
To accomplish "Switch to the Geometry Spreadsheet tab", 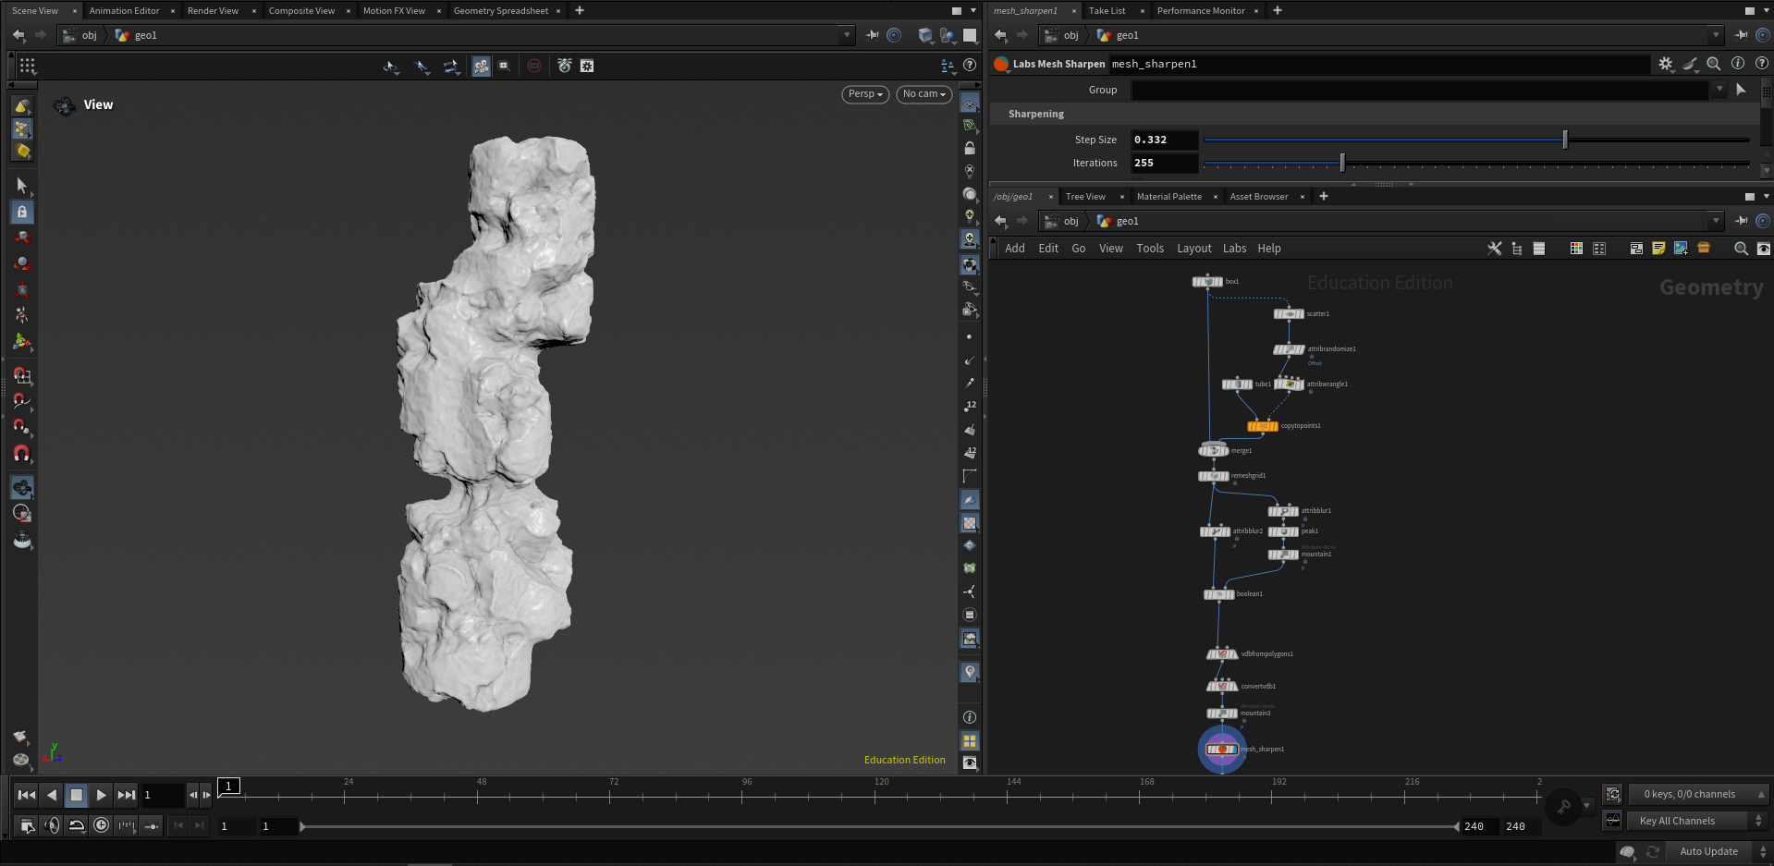I will click(x=500, y=11).
